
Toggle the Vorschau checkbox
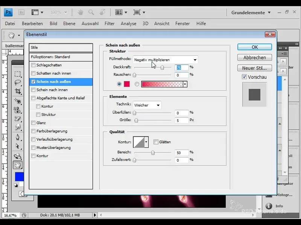tap(244, 77)
